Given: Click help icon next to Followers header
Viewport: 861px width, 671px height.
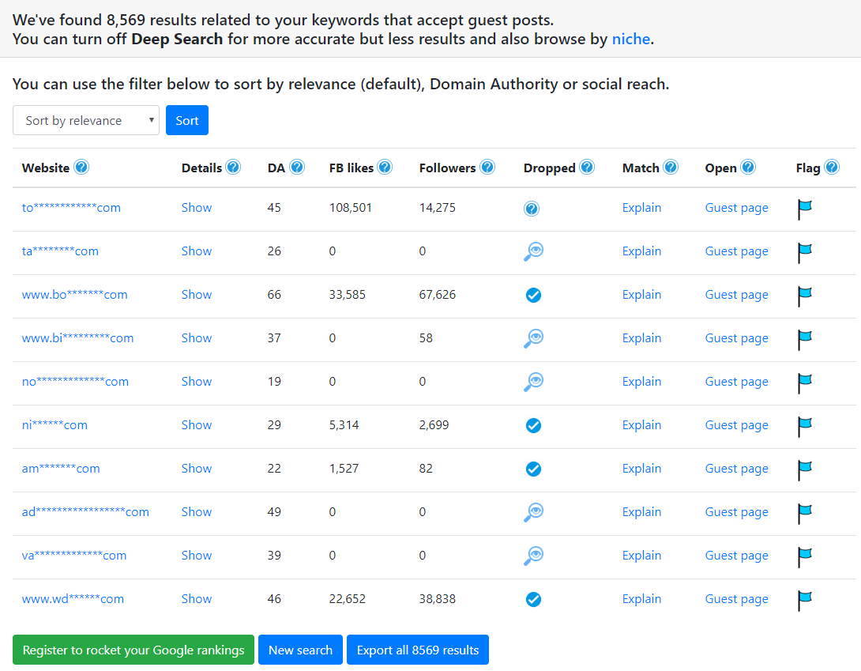Looking at the screenshot, I should point(487,167).
